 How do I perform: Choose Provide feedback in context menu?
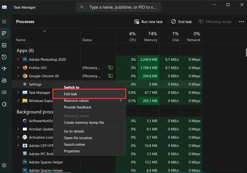coord(89,107)
